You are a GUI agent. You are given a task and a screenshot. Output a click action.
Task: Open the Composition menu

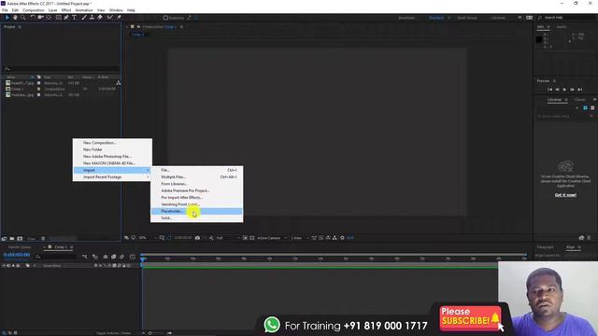pos(34,10)
